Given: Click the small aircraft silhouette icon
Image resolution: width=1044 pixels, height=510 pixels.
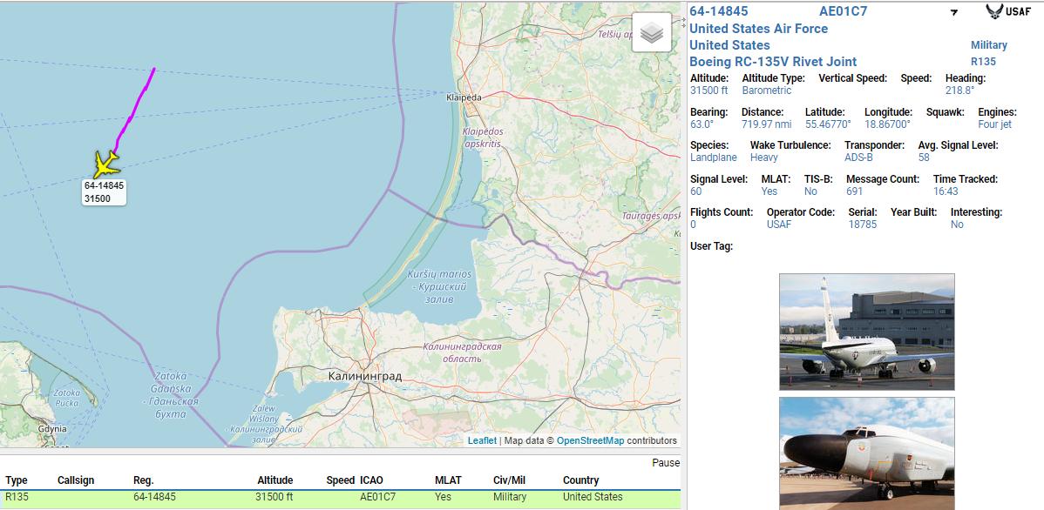Looking at the screenshot, I should pos(954,12).
